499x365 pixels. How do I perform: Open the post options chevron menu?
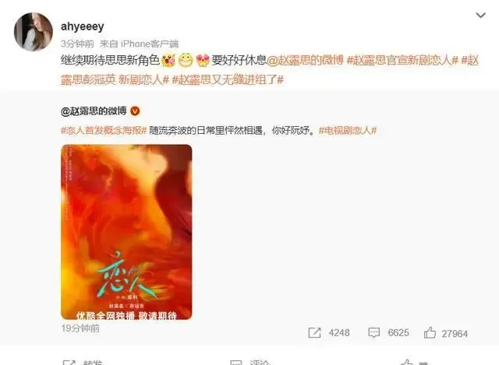tap(480, 15)
